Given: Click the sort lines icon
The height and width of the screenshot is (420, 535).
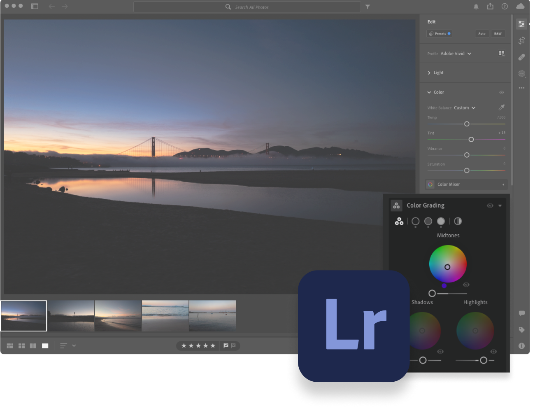Looking at the screenshot, I should pyautogui.click(x=63, y=346).
